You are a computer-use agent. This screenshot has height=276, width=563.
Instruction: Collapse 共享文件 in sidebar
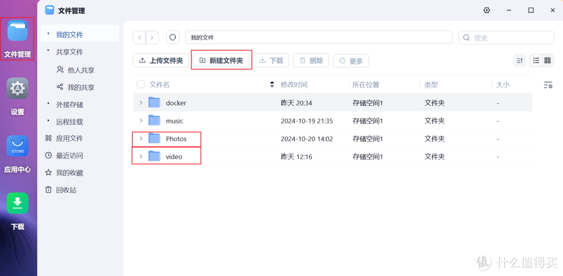[x=48, y=52]
